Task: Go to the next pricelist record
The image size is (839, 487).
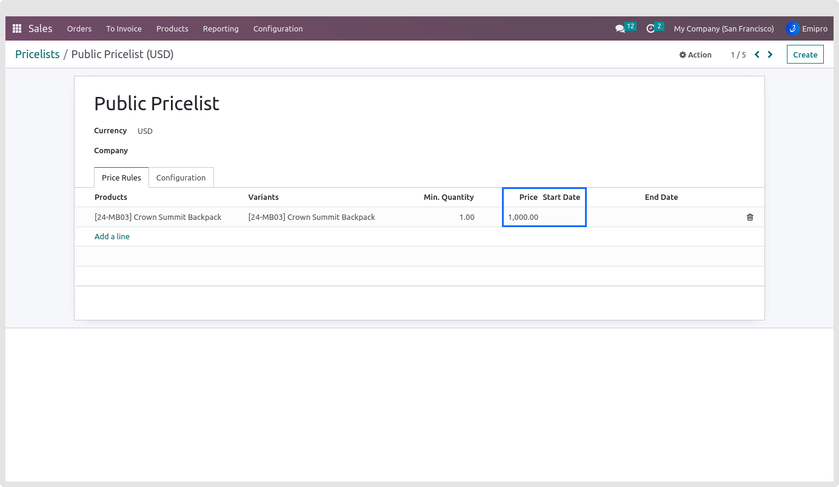Action: pyautogui.click(x=770, y=55)
